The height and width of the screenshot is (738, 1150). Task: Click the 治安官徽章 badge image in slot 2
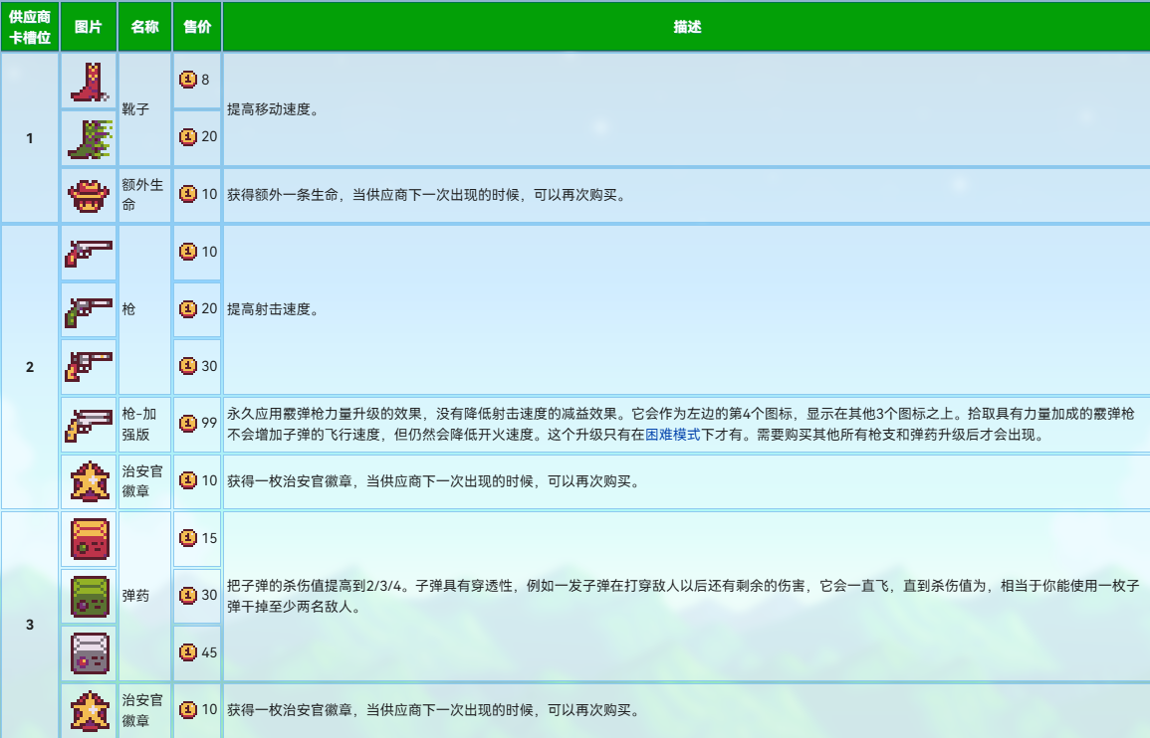[89, 481]
